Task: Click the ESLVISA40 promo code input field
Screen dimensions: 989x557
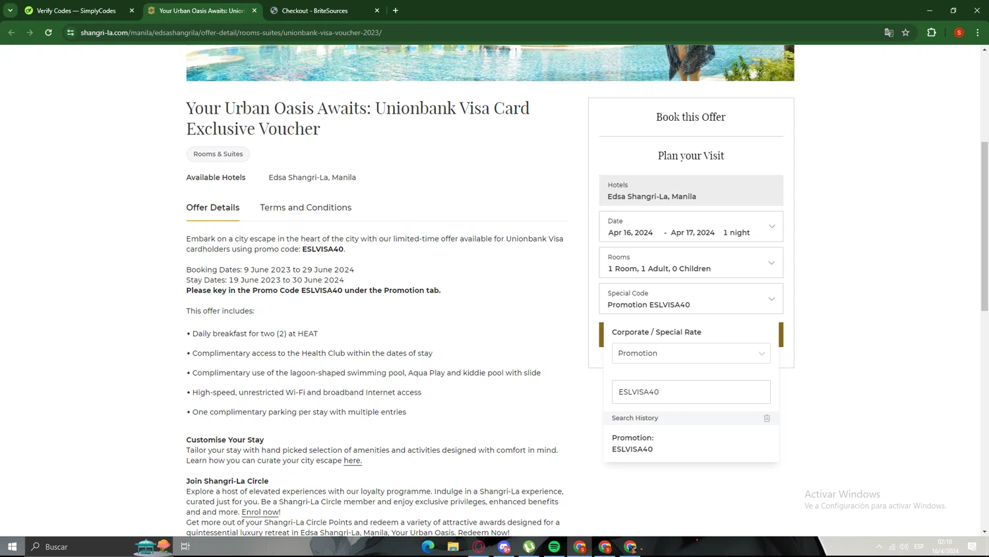Action: point(691,392)
